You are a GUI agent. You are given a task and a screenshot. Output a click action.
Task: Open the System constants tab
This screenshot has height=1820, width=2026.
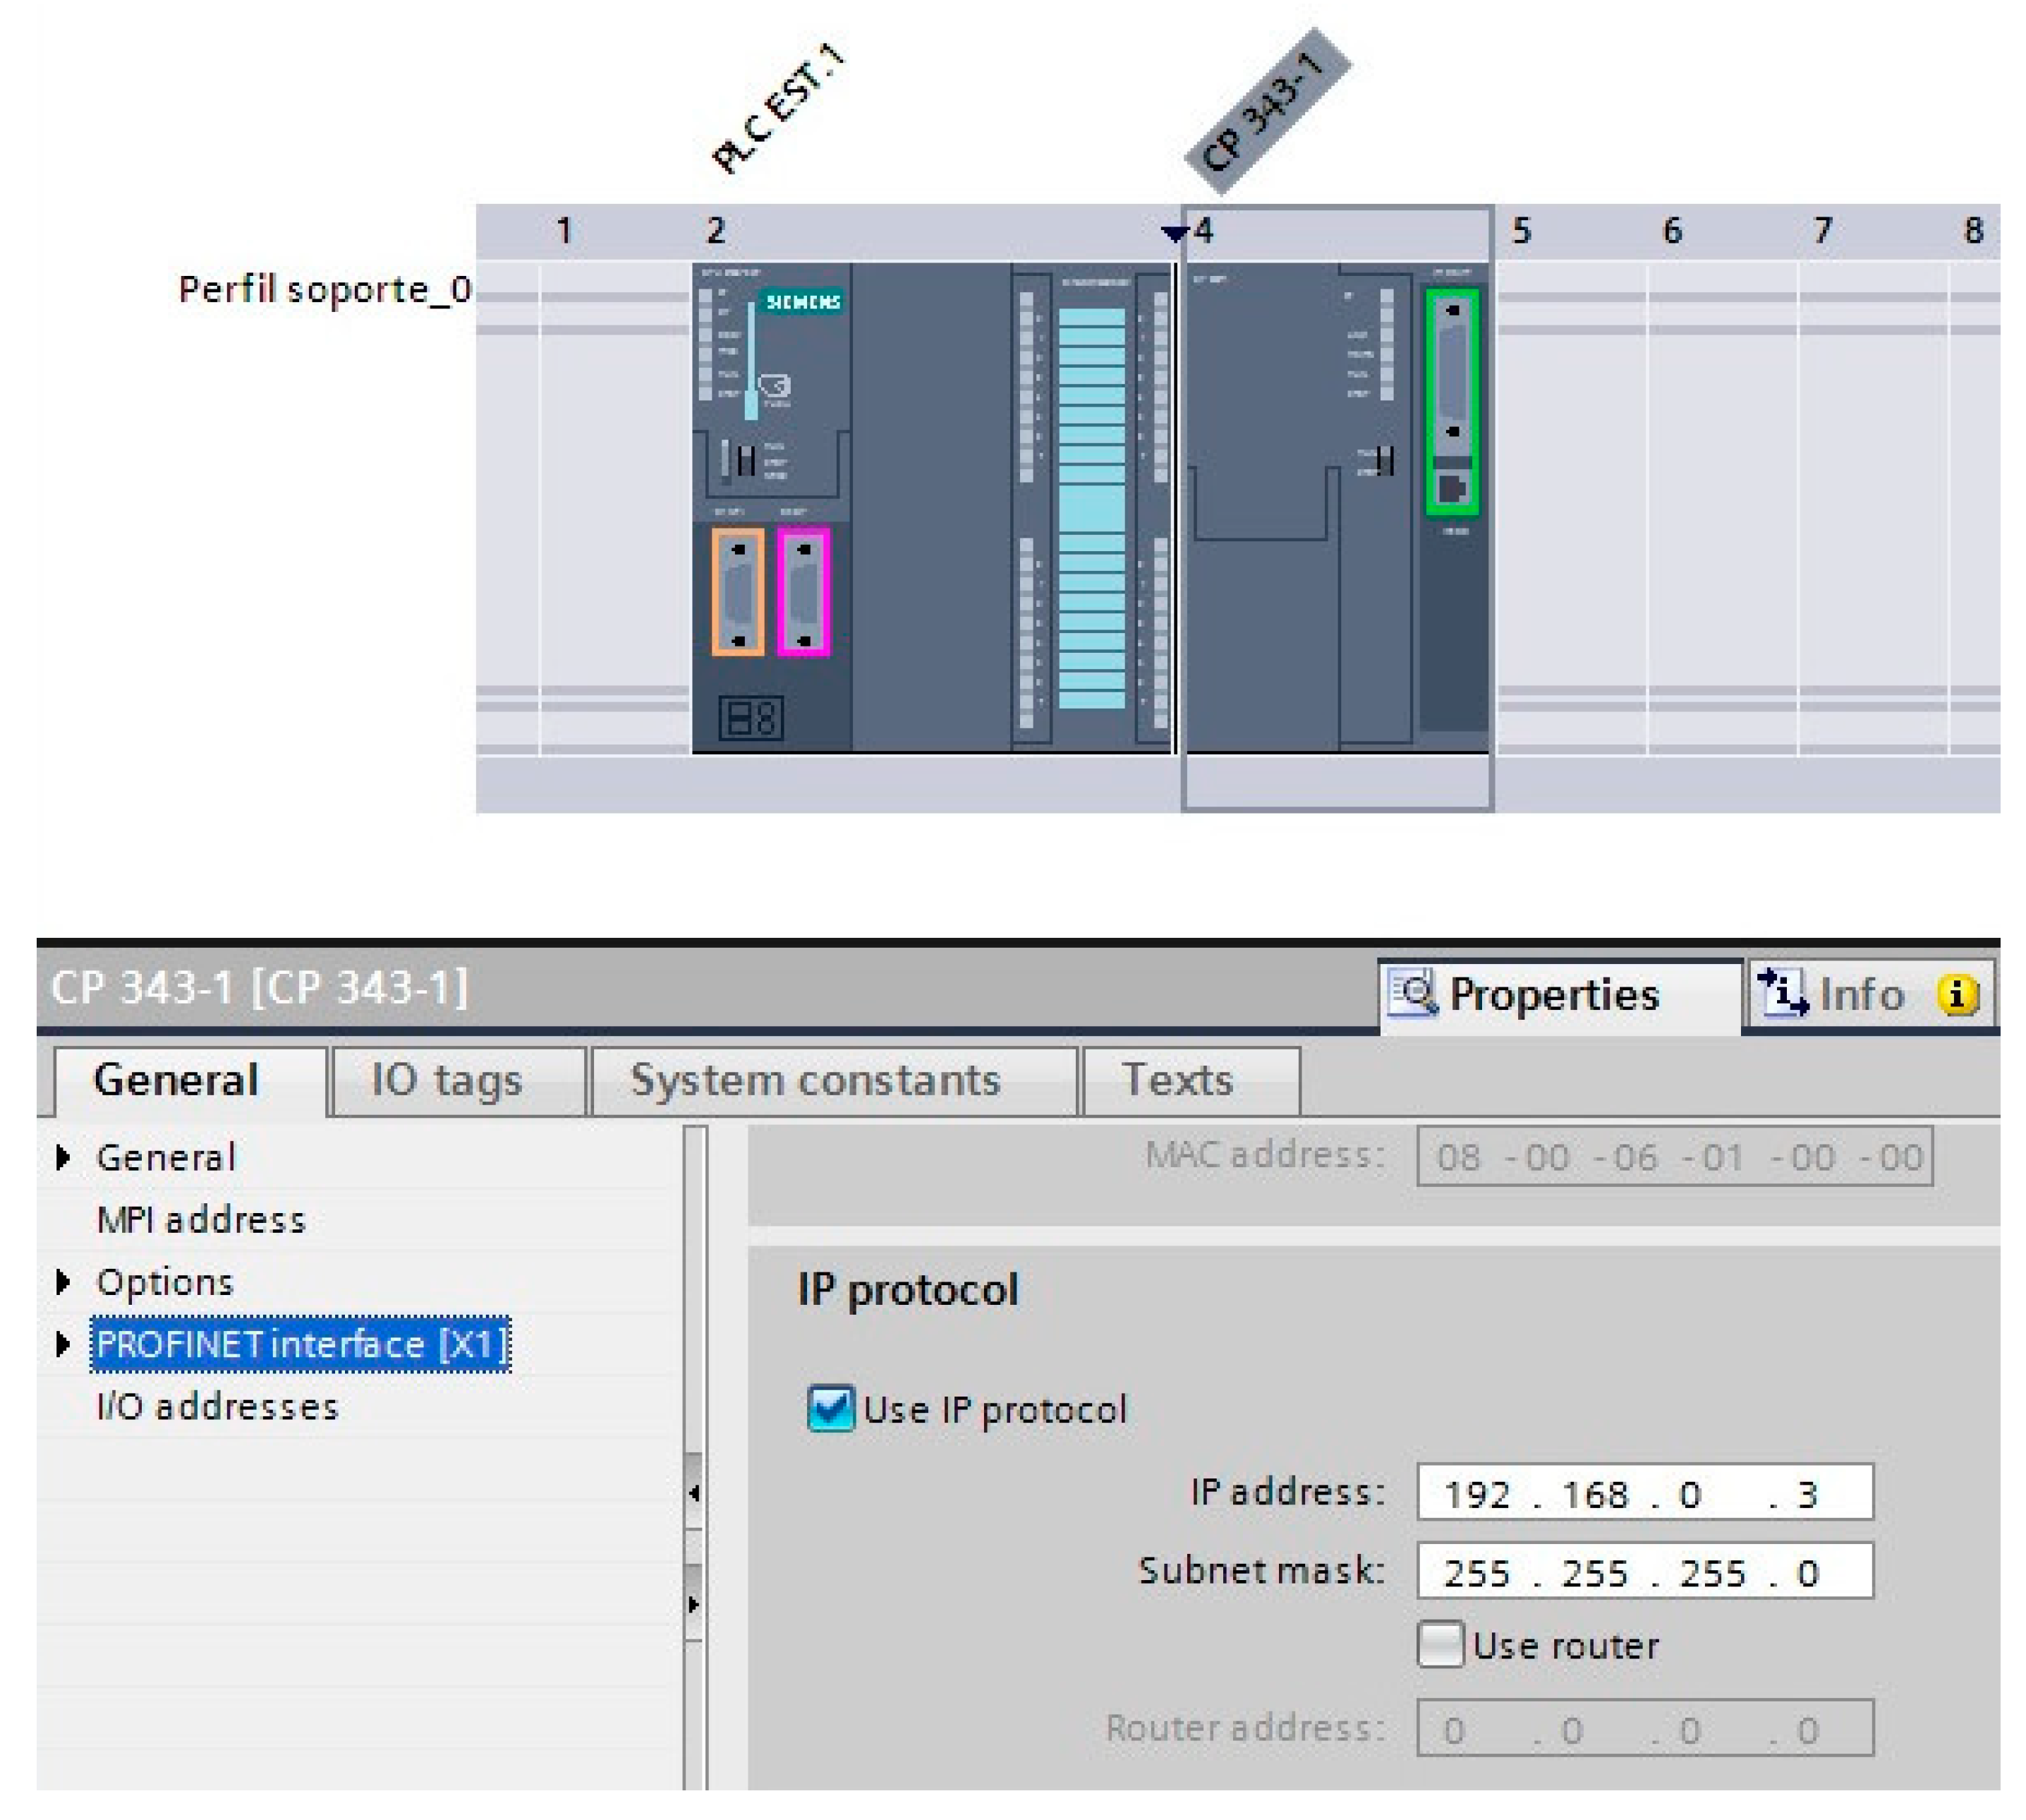click(x=815, y=1080)
